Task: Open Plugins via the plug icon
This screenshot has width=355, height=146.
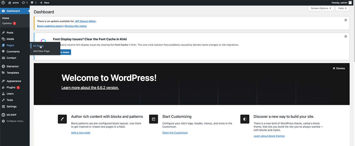Action: tap(3, 87)
